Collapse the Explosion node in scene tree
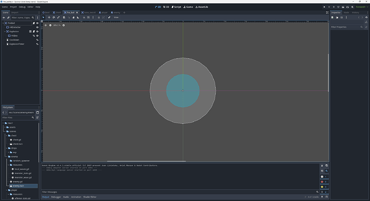This screenshot has height=201, width=370. 5,32
